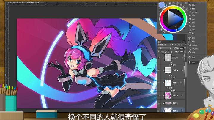Hide 图层 43 with its eye icon
Image resolution: width=214 pixels, height=120 pixels.
tap(159, 103)
